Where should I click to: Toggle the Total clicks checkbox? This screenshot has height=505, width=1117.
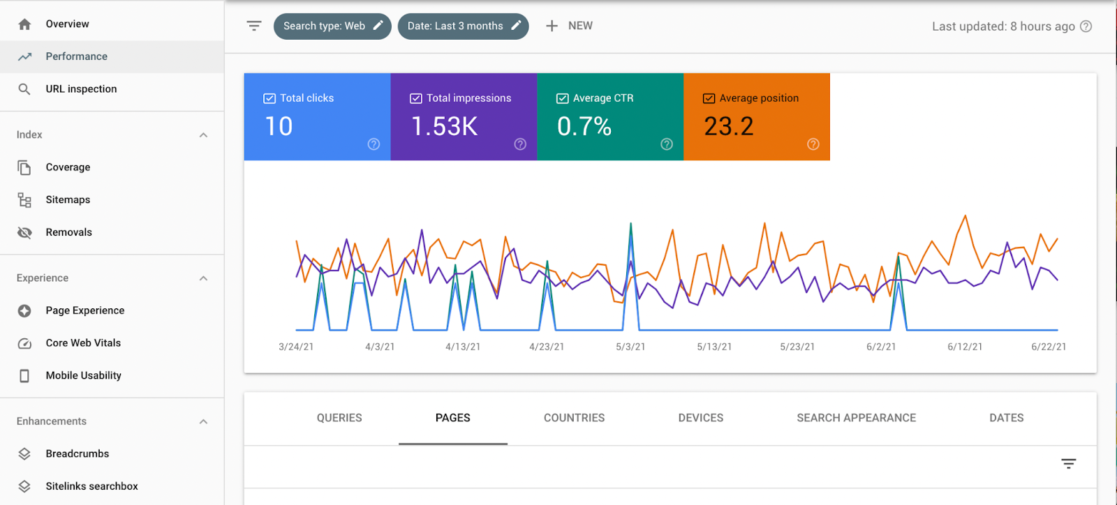tap(269, 98)
